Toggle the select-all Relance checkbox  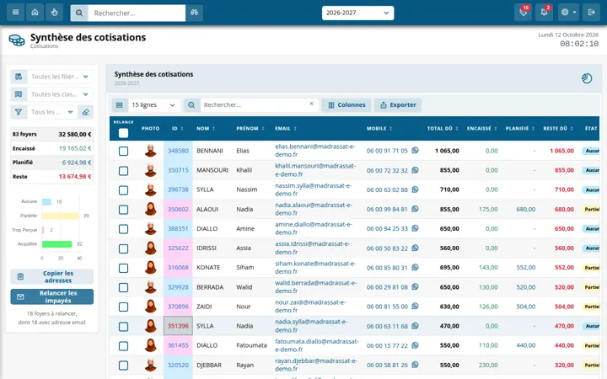(x=123, y=133)
